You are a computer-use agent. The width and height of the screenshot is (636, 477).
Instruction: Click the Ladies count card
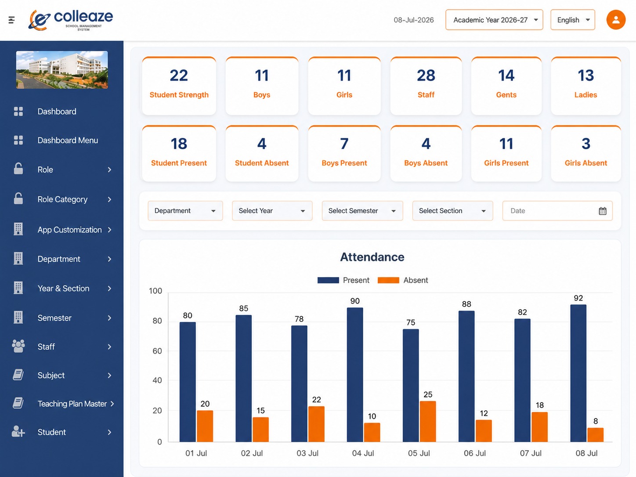[586, 86]
